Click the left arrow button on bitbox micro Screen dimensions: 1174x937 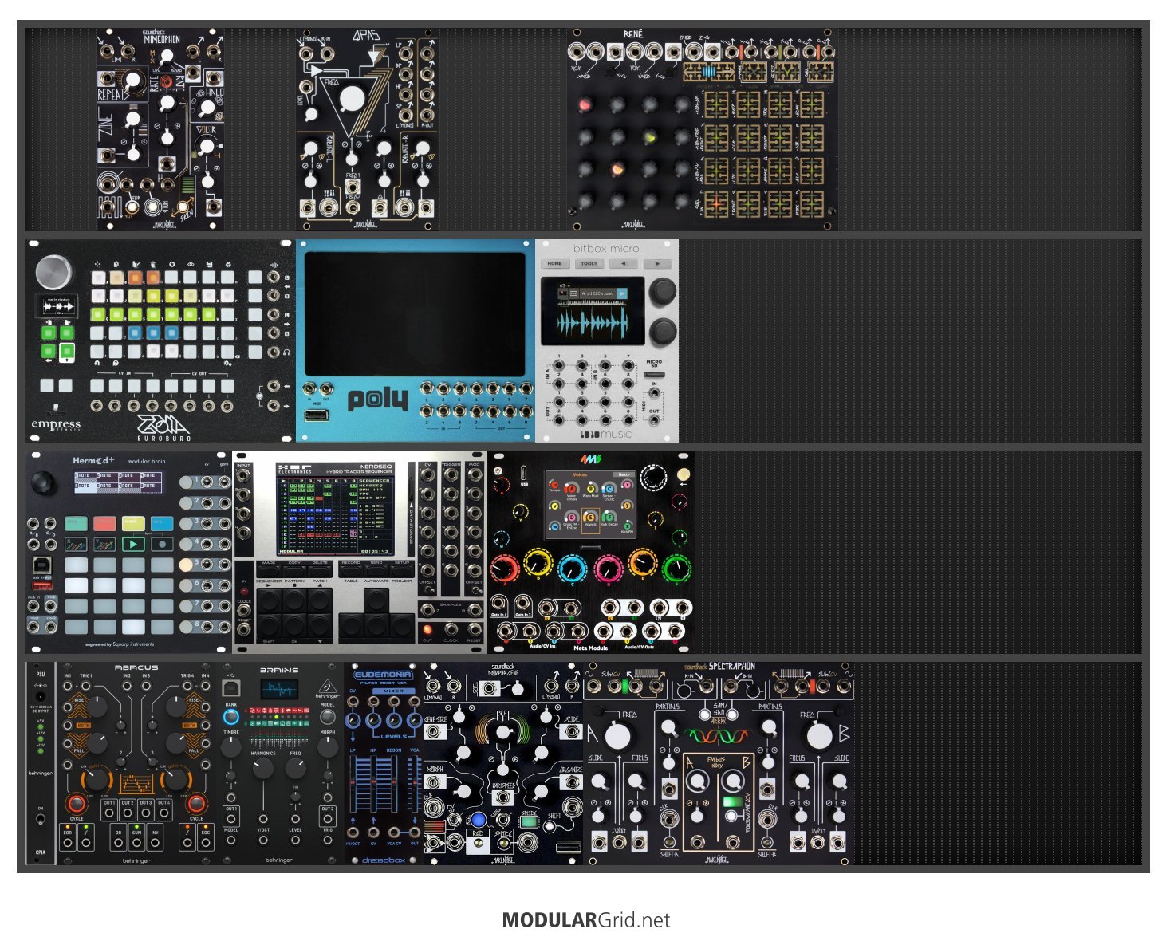[x=623, y=263]
